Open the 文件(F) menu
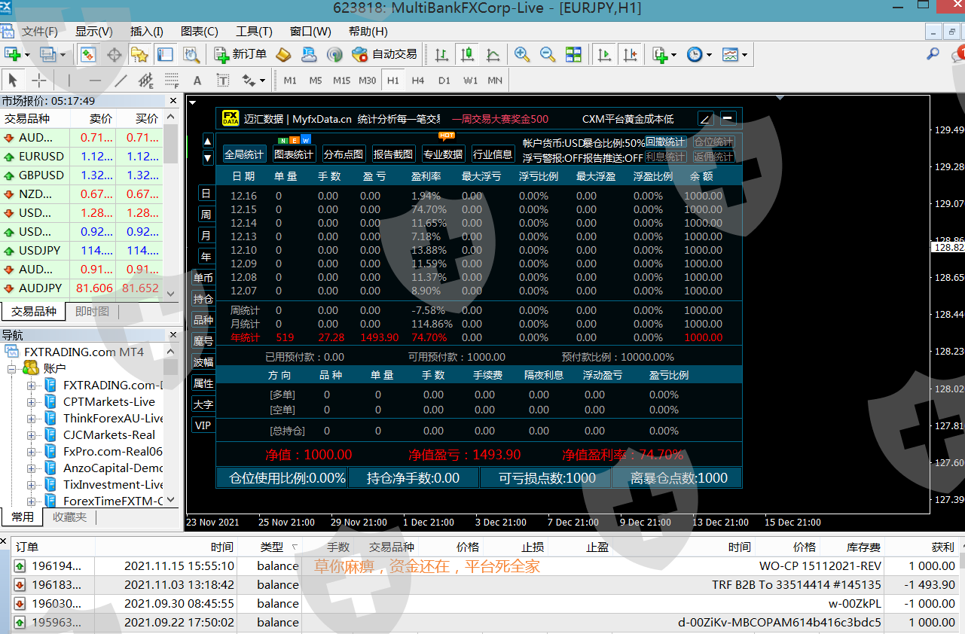This screenshot has height=634, width=965. 40,31
